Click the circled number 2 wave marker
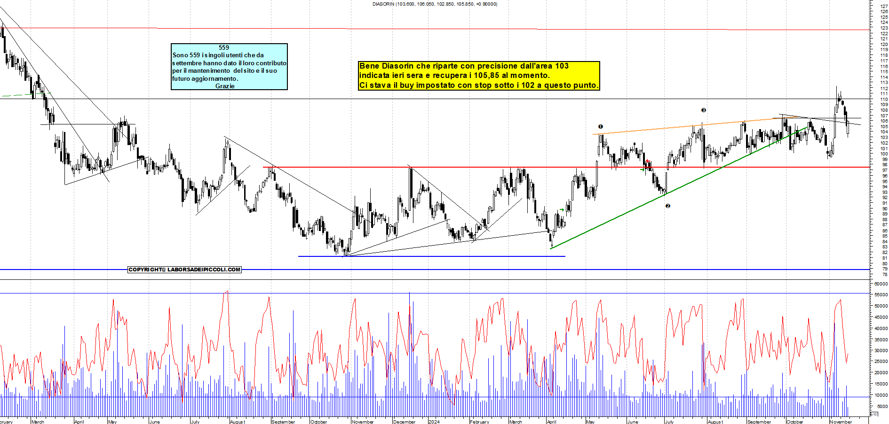The width and height of the screenshot is (889, 424). click(667, 206)
